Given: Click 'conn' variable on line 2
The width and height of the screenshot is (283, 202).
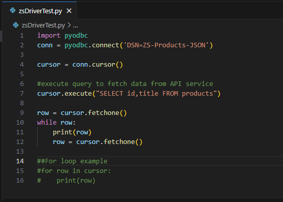Looking at the screenshot, I should [45, 45].
